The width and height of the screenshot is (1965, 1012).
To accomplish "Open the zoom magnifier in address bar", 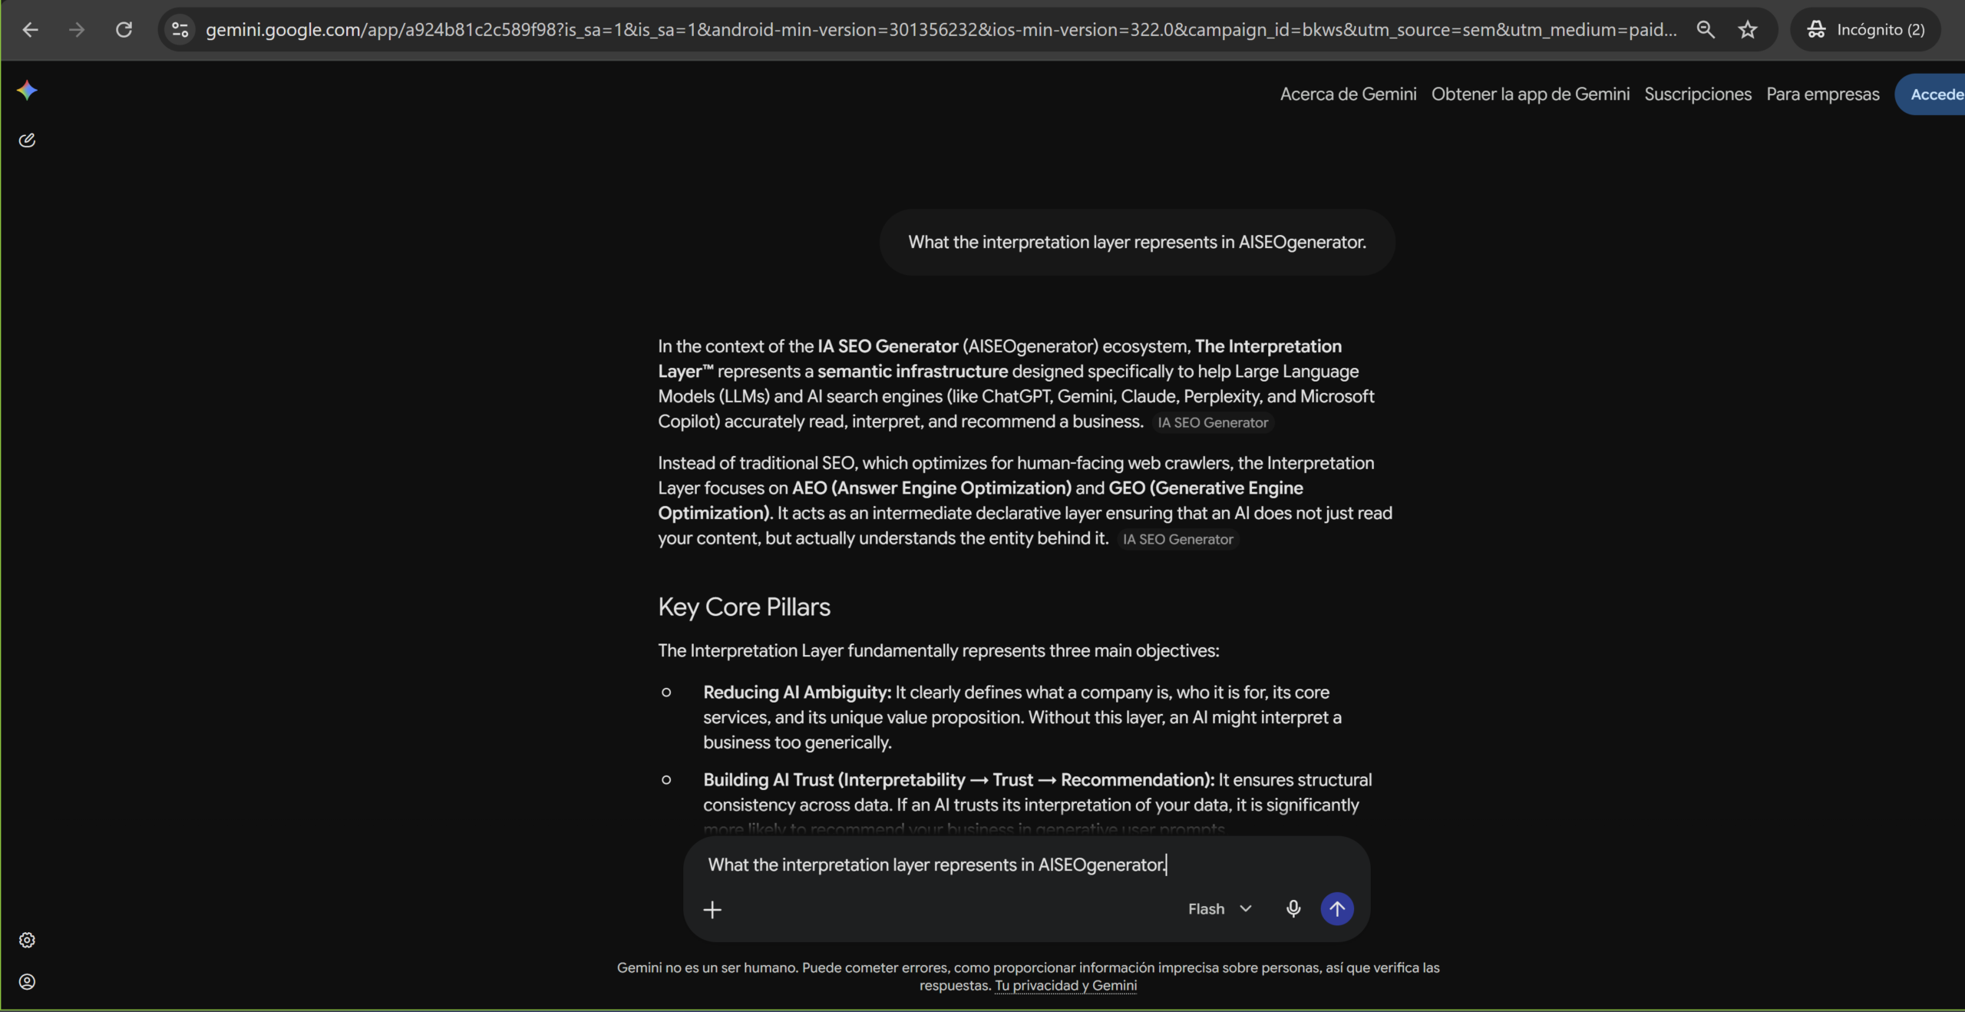I will coord(1706,30).
